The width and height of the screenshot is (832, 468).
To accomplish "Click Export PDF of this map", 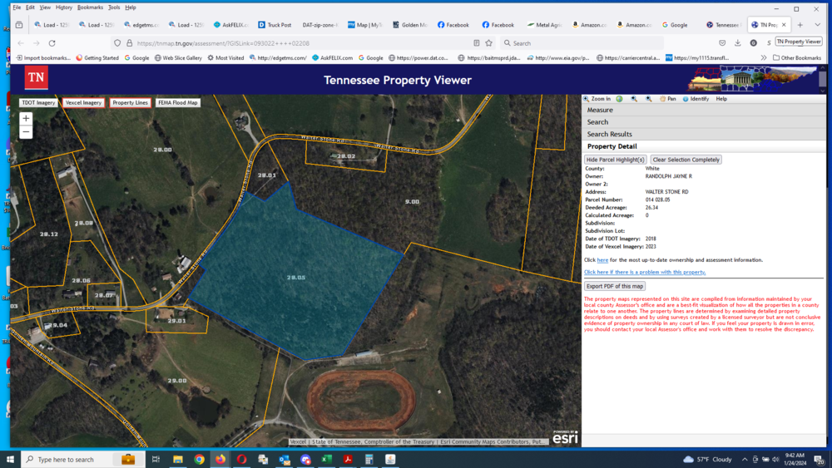I will tap(613, 286).
